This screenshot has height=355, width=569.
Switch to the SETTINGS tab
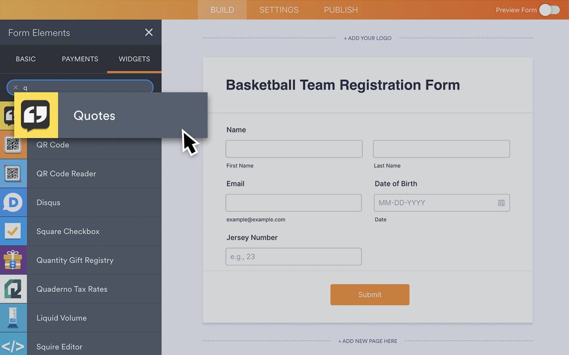point(279,10)
